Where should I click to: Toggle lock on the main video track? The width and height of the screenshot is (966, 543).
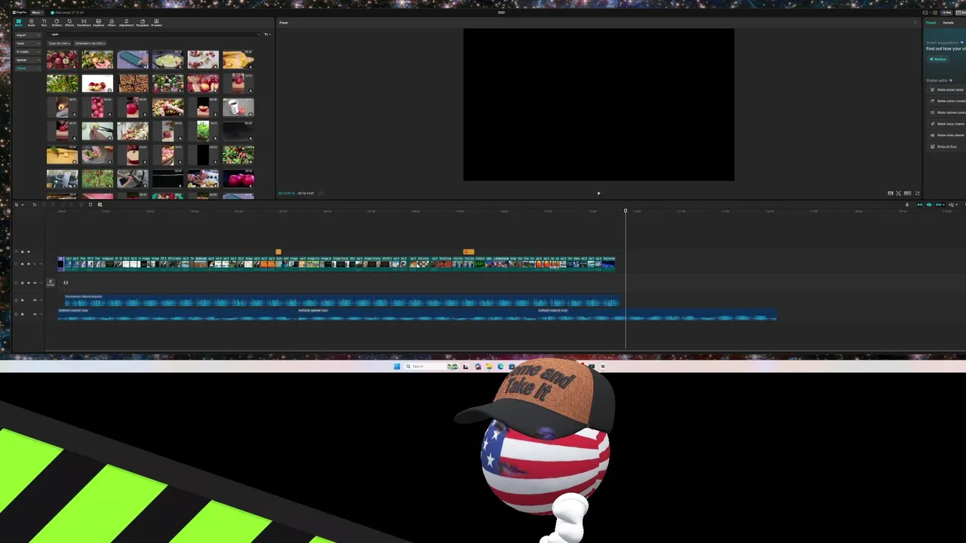22,264
